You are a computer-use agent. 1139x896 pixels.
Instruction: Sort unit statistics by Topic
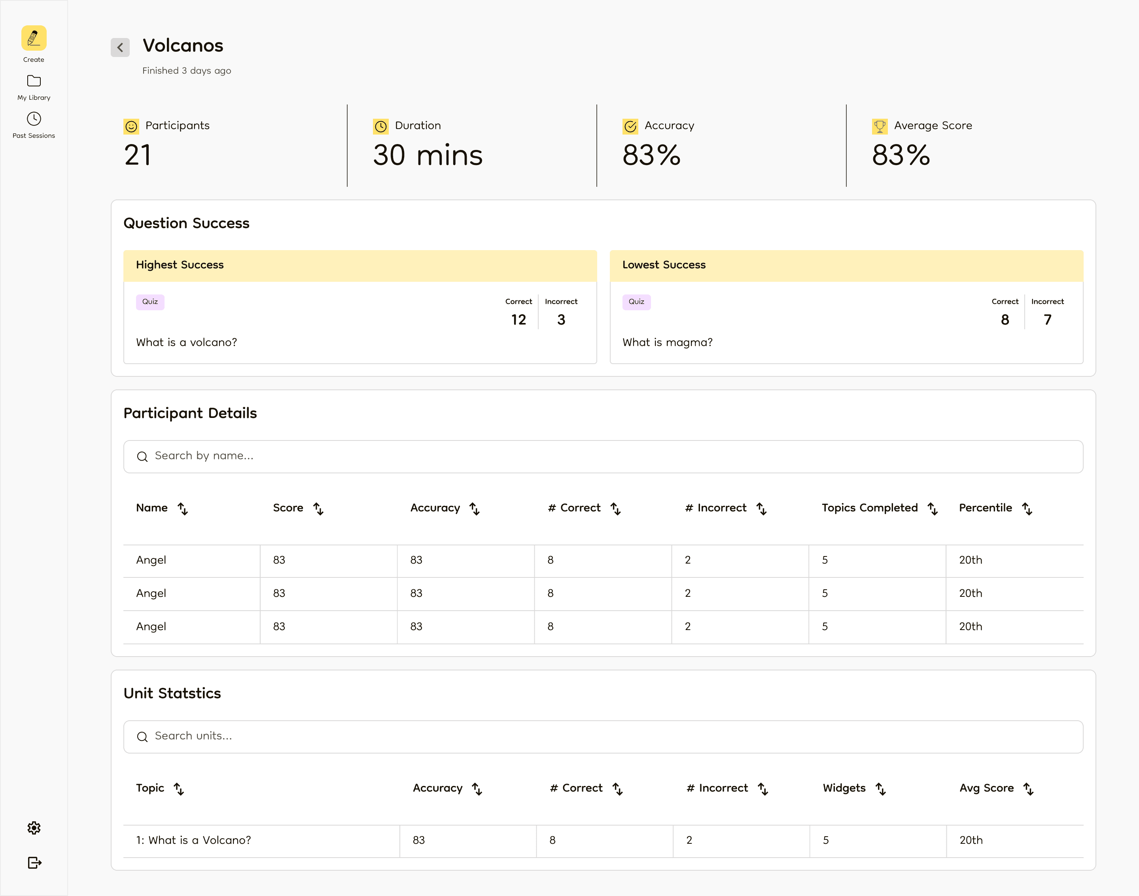click(x=179, y=788)
